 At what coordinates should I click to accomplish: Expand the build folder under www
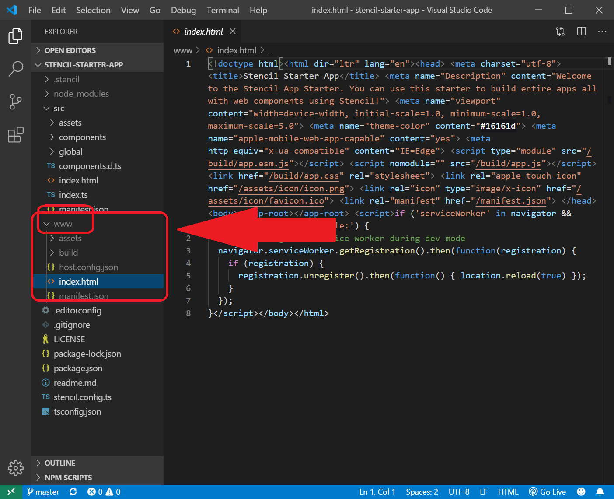98,253
